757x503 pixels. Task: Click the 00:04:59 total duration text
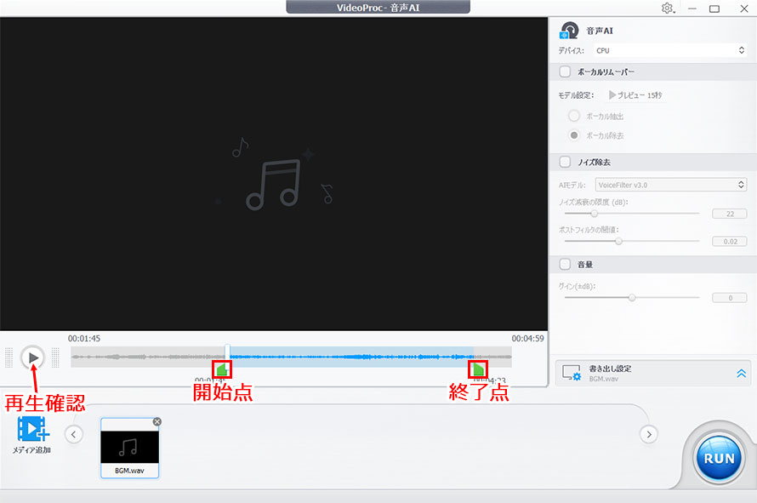point(527,338)
